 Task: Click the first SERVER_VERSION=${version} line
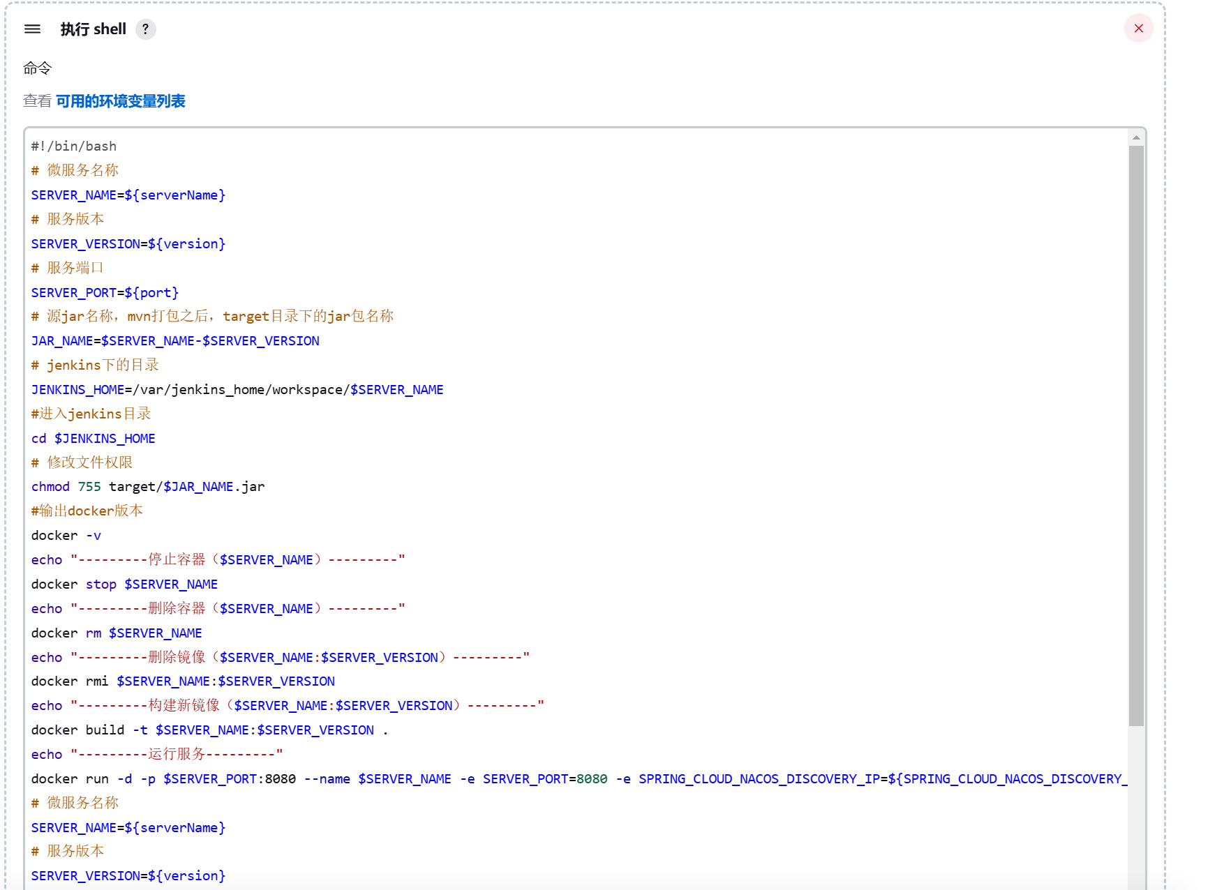[x=128, y=244]
